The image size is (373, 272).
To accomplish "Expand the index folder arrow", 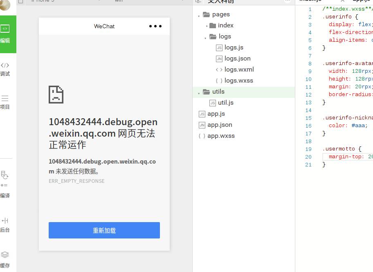I will click(x=207, y=26).
